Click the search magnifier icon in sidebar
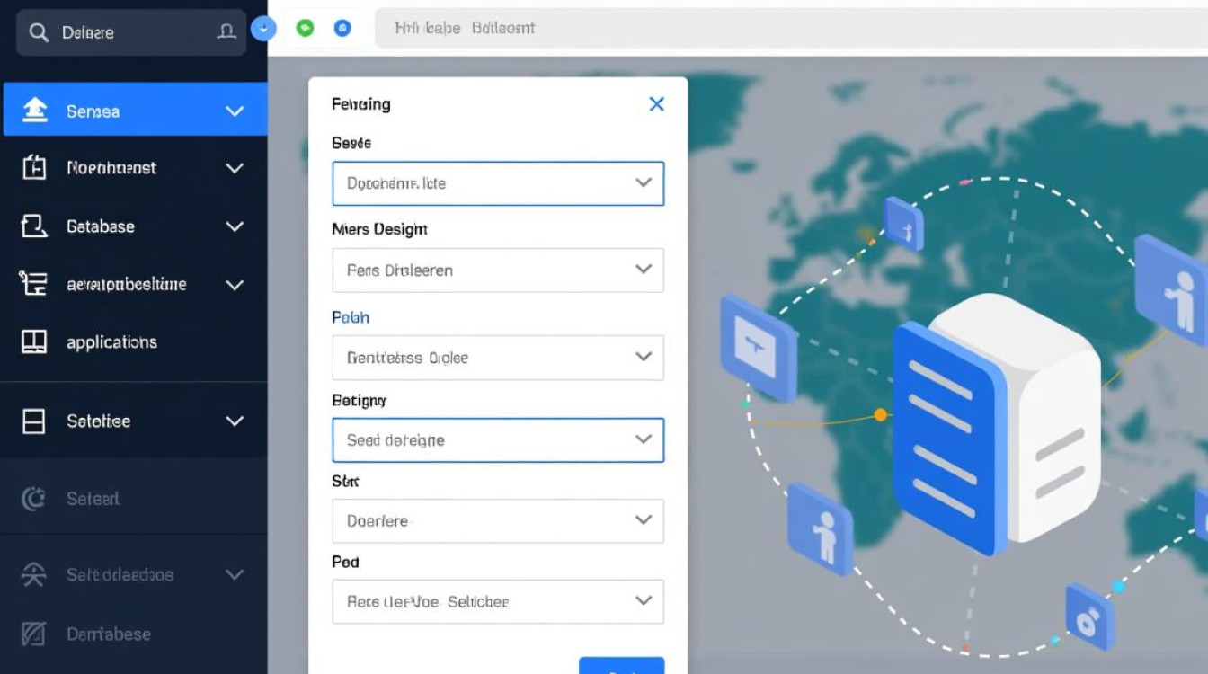This screenshot has width=1208, height=674. [38, 32]
